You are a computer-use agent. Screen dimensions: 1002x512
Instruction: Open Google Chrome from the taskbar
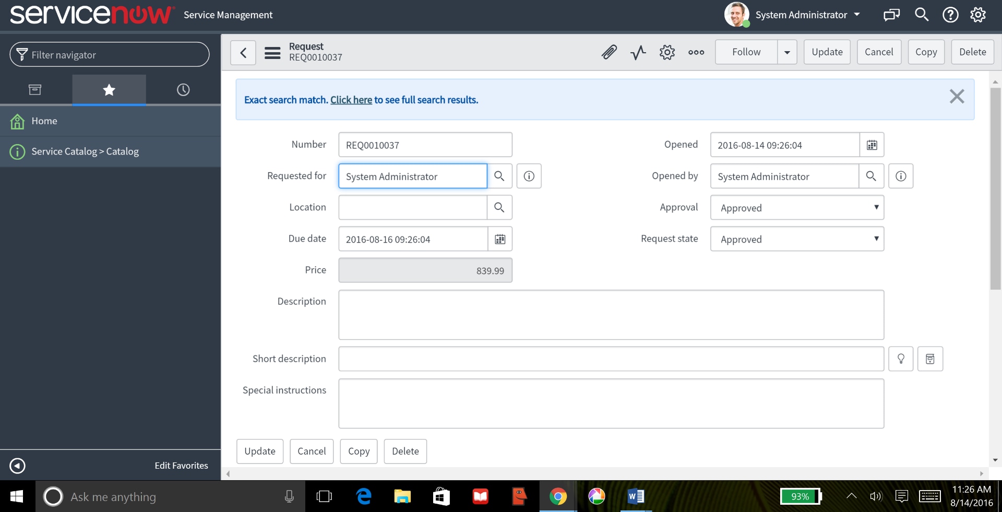[558, 496]
